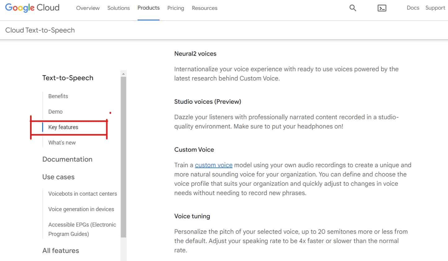Open the Use cases sidebar section

point(58,177)
